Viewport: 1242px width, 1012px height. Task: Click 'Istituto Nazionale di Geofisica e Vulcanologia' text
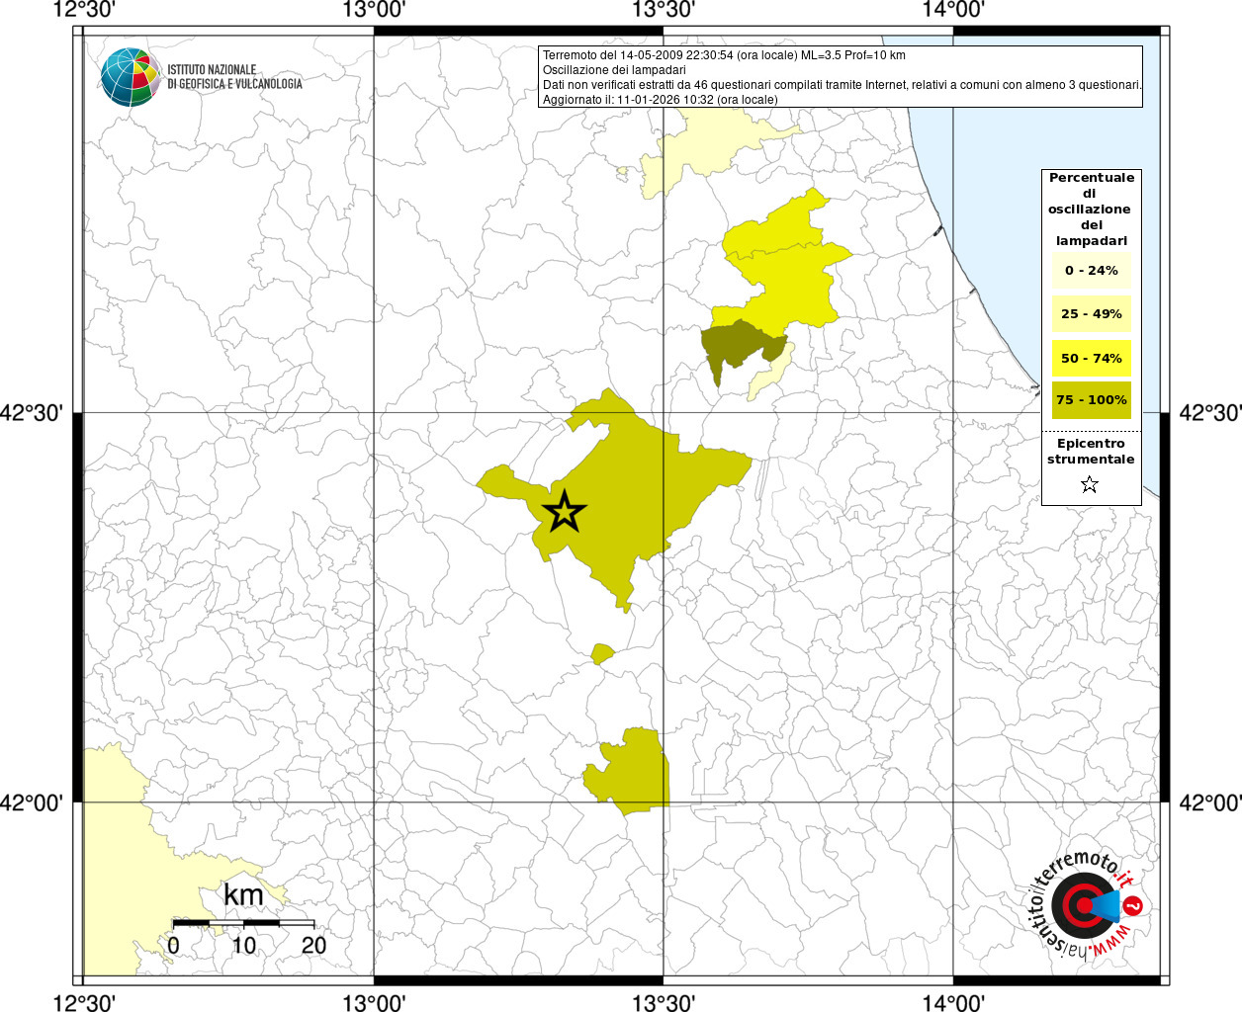coord(234,77)
